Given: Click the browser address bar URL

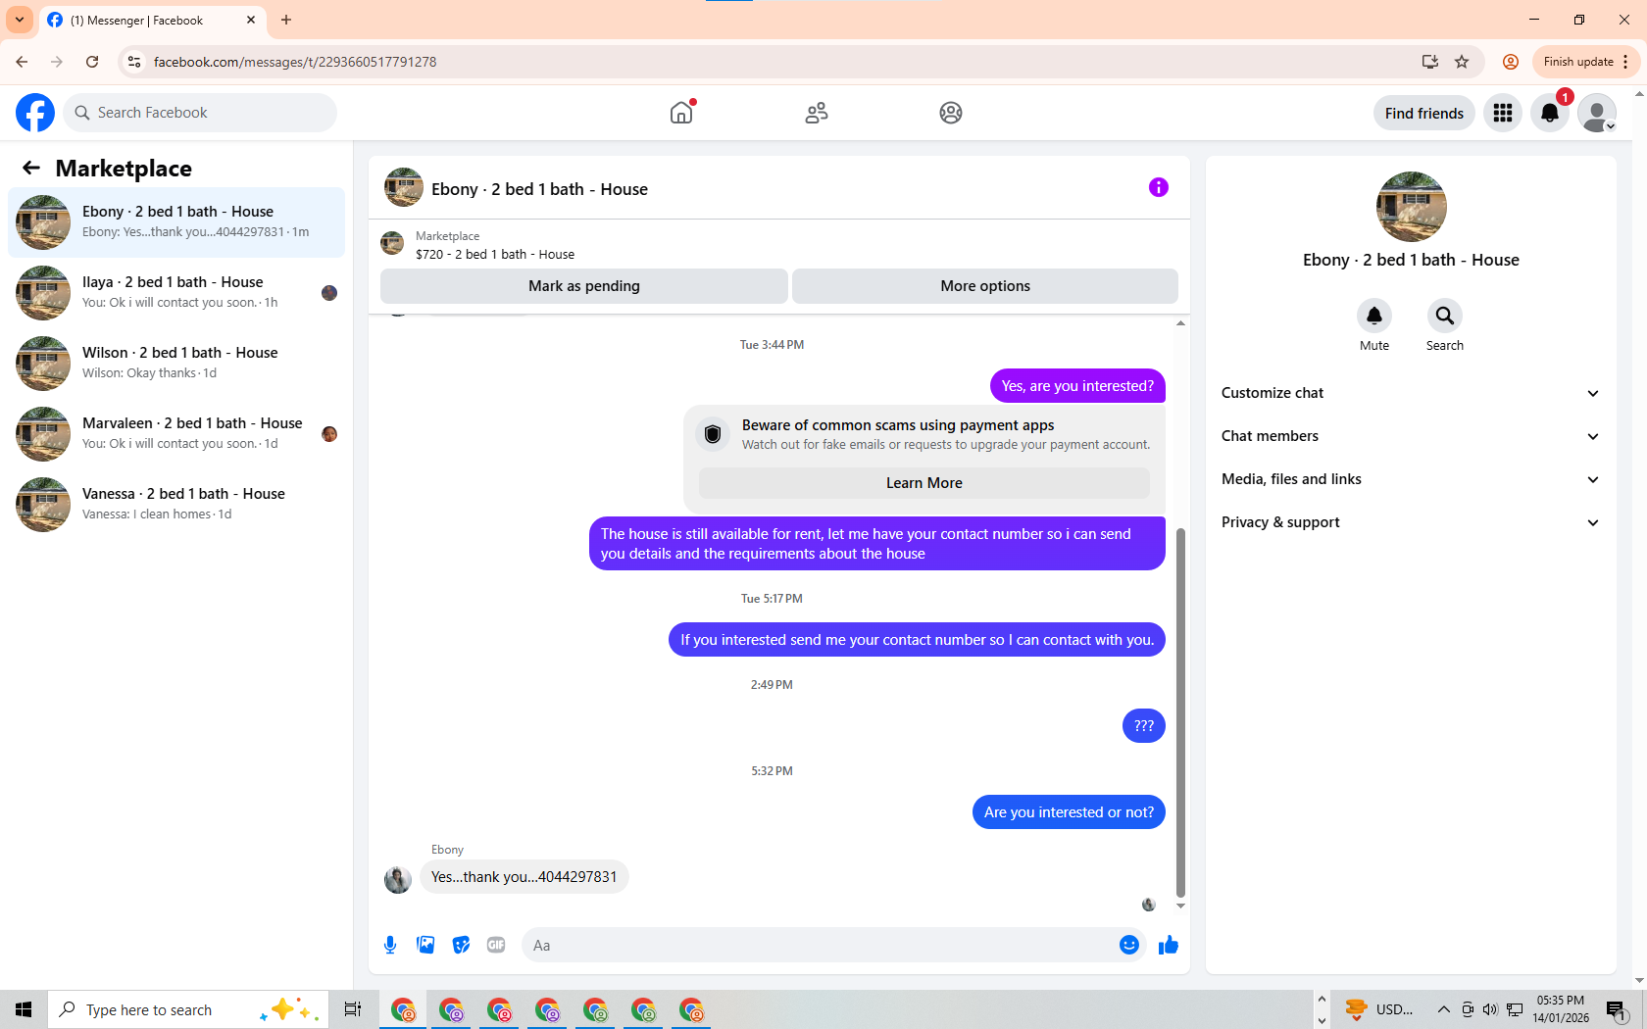Looking at the screenshot, I should coord(295,62).
